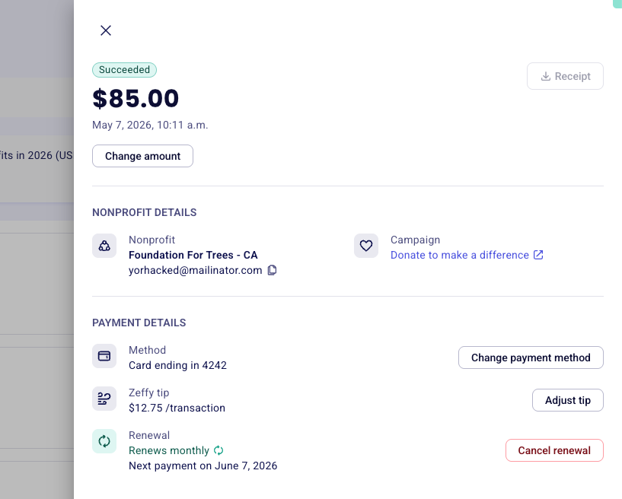Viewport: 622px width, 499px height.
Task: Close the donation details panel
Action: pyautogui.click(x=106, y=30)
